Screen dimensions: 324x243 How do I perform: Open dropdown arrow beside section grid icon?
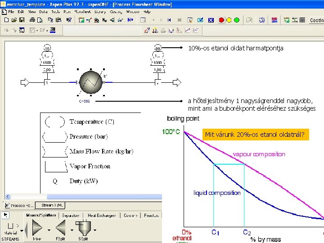pos(37,31)
